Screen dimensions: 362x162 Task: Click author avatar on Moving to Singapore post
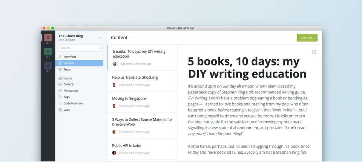coord(114,106)
